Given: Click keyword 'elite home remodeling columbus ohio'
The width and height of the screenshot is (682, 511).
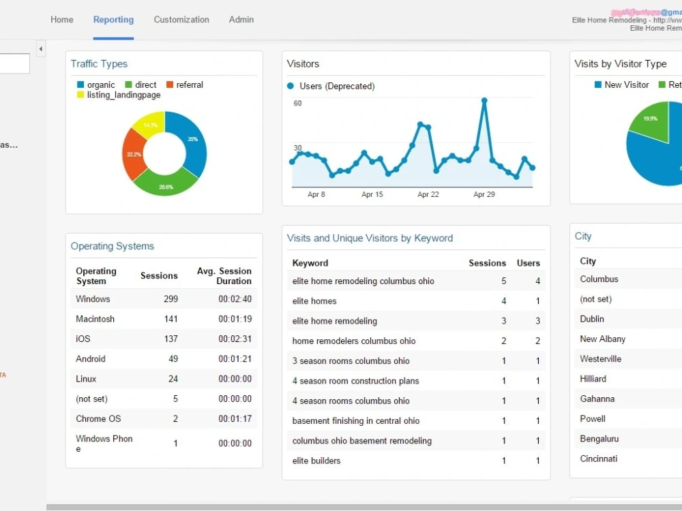Looking at the screenshot, I should [x=364, y=281].
